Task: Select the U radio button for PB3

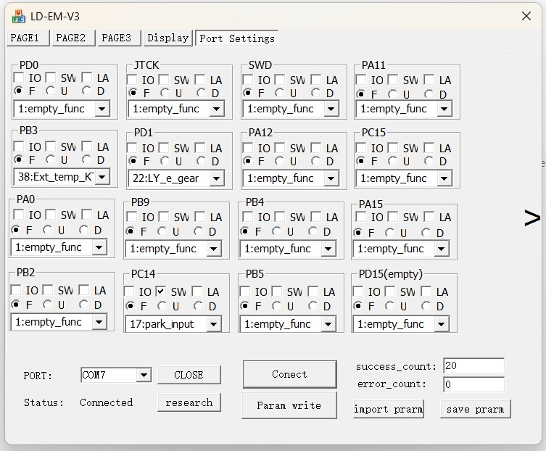Action: 50,160
